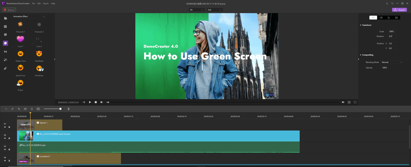Open the Help menu
The height and width of the screenshot is (167, 411).
pos(53,3)
